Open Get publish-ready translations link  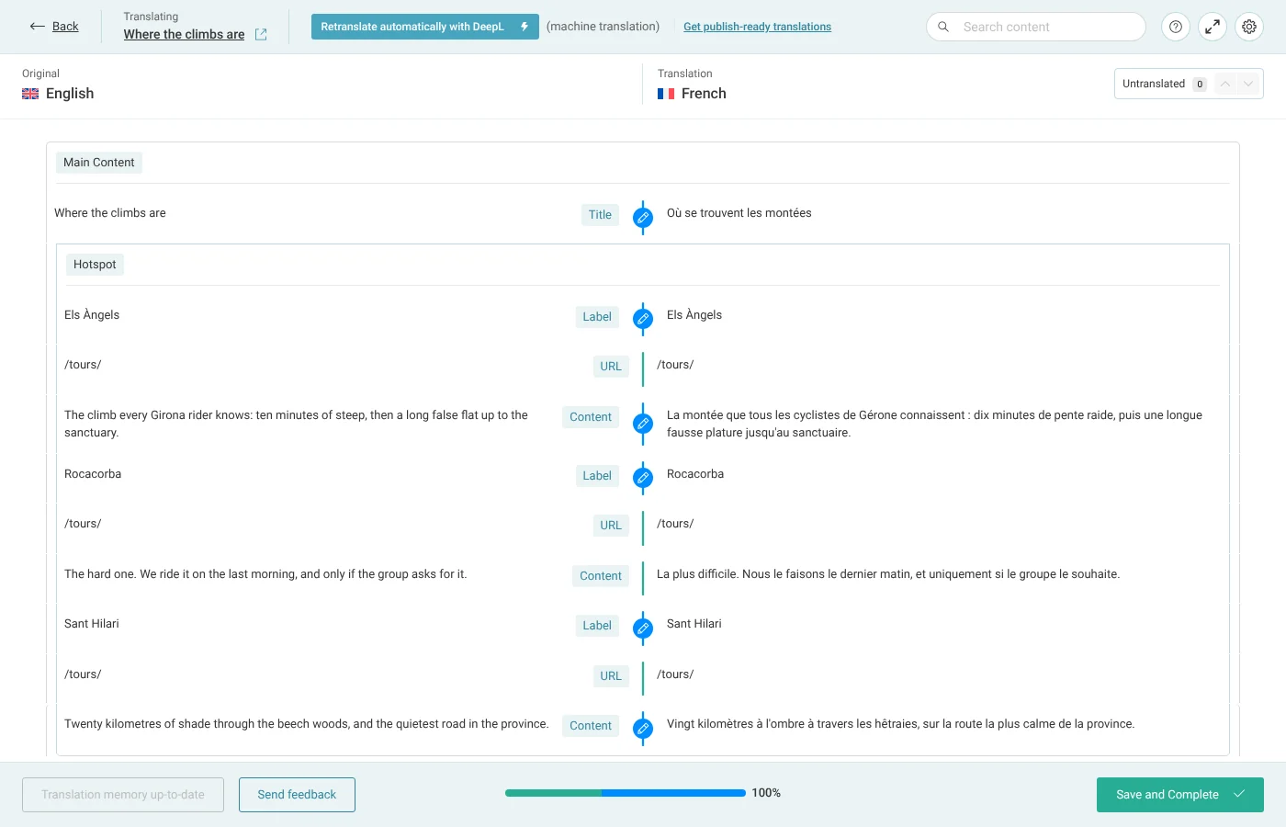click(757, 27)
